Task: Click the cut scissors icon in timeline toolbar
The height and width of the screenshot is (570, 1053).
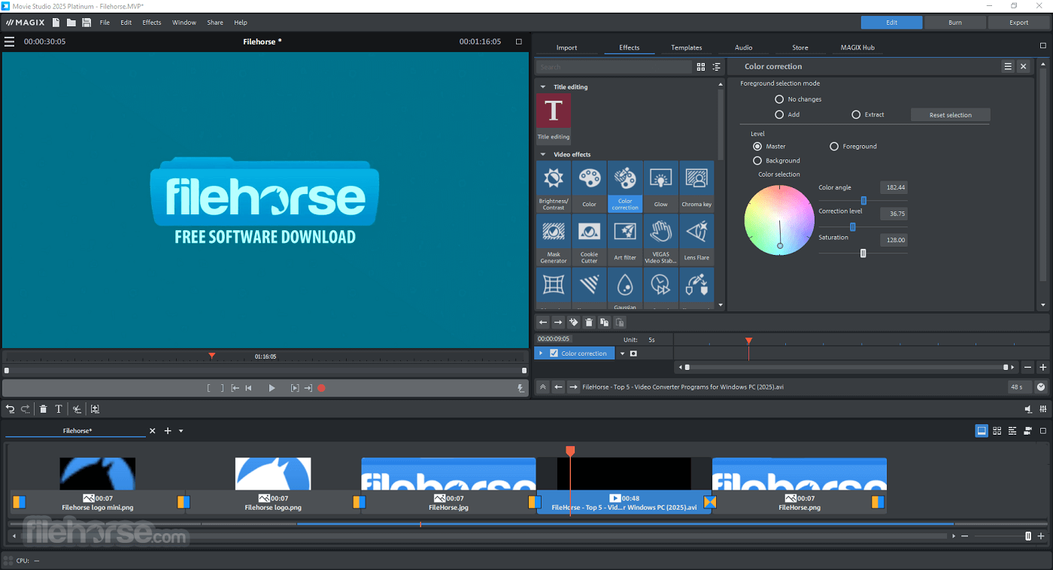Action: point(77,409)
